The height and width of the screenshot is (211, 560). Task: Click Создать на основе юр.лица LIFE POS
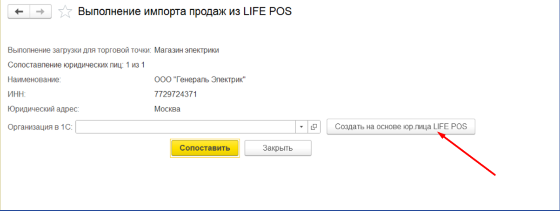[x=401, y=127]
